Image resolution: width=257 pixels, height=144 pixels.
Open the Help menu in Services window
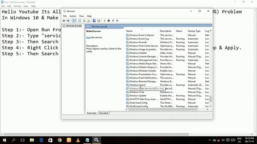coord(89,16)
